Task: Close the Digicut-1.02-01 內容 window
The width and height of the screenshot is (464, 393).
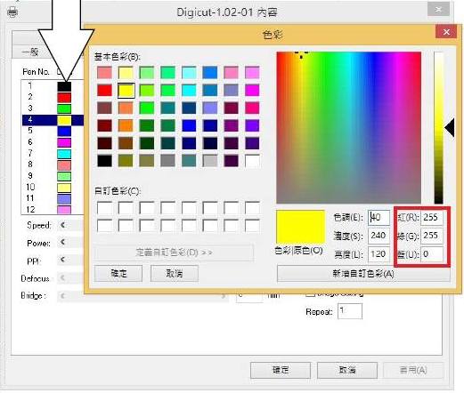Action: 438,9
